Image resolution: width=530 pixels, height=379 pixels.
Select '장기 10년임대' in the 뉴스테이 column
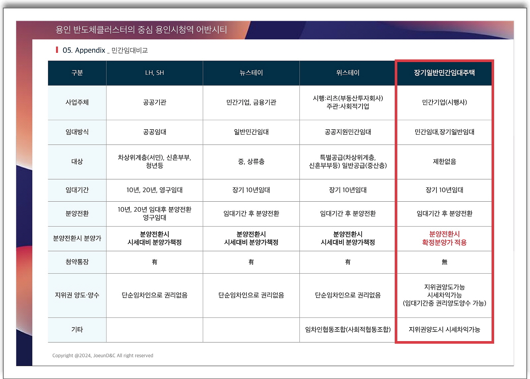[x=251, y=190]
